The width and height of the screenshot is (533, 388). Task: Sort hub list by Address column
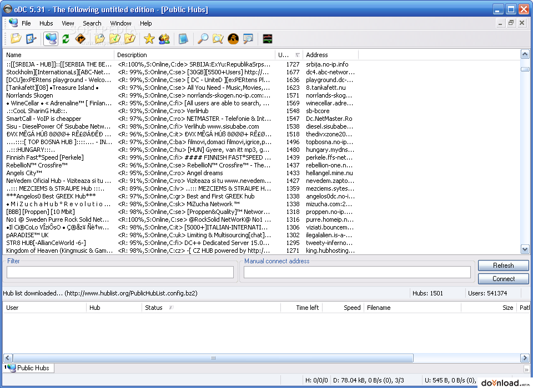tap(330, 55)
